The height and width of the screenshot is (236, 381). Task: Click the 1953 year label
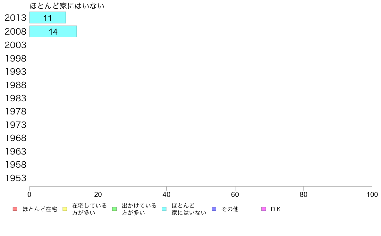coord(15,178)
